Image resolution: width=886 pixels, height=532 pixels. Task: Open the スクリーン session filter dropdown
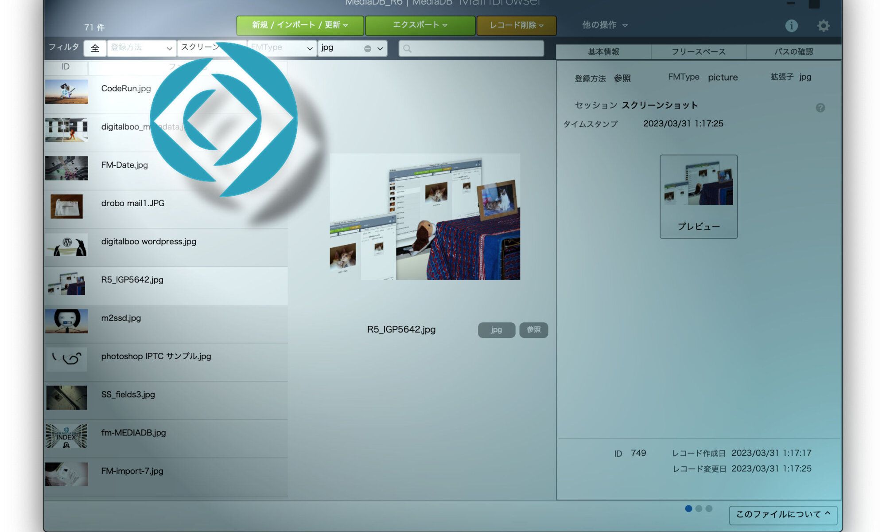click(x=212, y=48)
